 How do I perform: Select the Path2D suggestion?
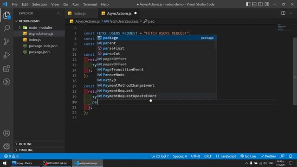(x=157, y=80)
